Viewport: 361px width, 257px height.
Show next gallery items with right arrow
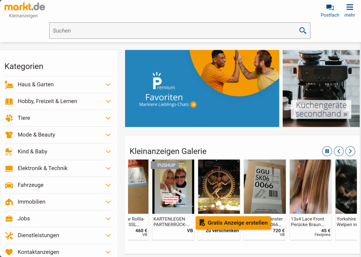pos(350,151)
